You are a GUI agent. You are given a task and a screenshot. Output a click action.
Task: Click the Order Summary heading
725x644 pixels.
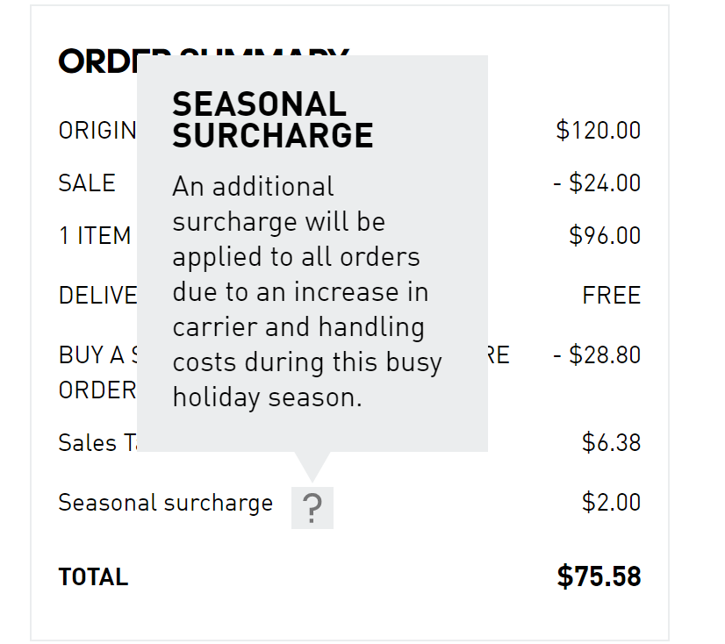97,61
